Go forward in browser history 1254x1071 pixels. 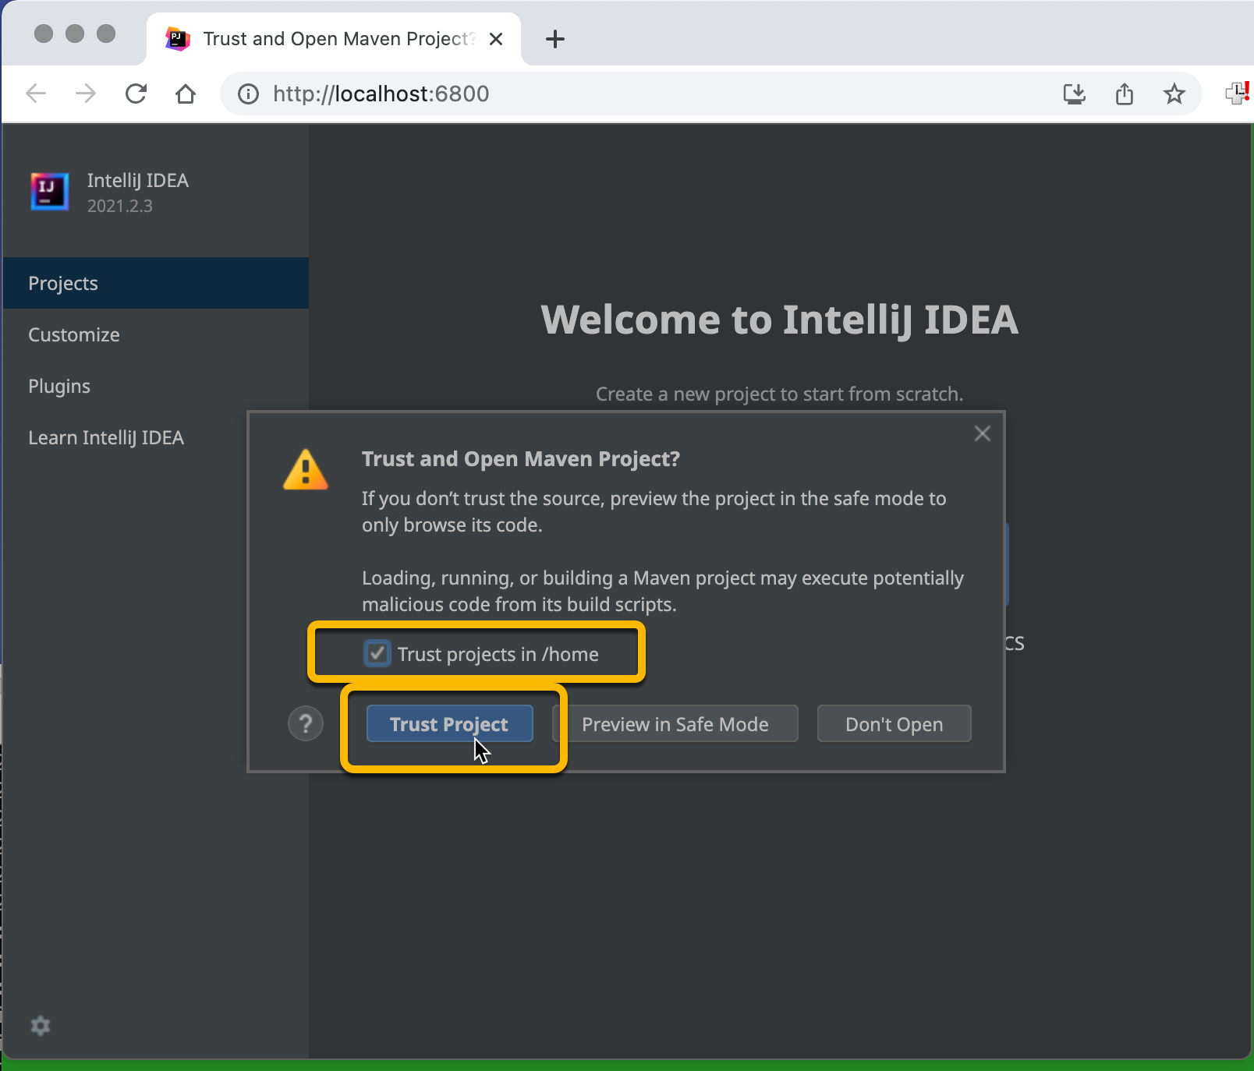[86, 94]
